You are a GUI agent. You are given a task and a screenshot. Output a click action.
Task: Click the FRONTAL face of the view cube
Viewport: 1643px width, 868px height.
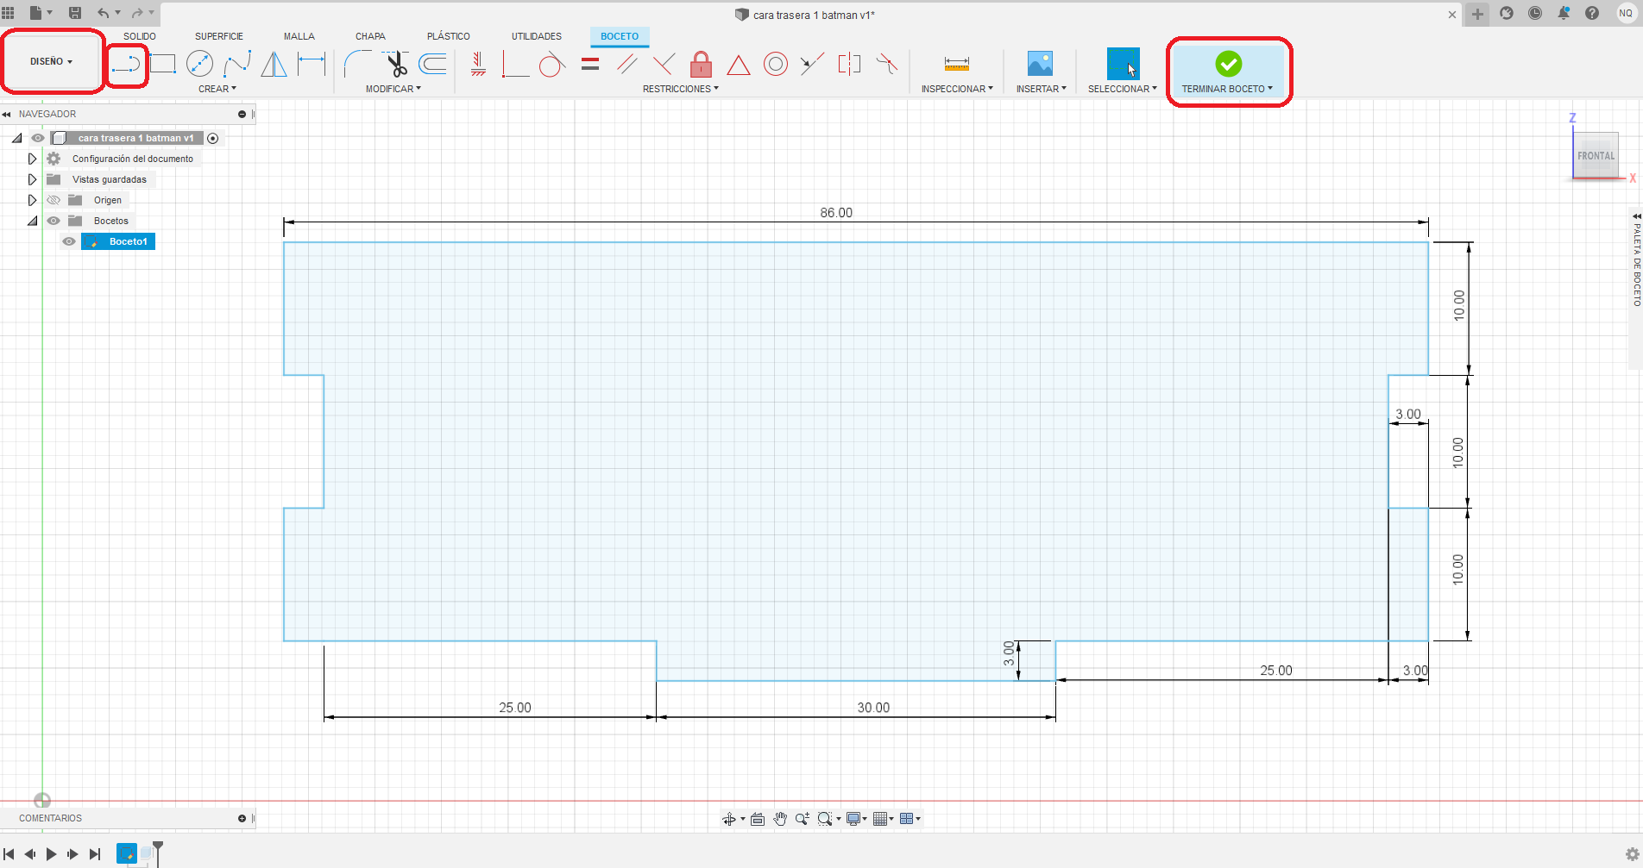(x=1596, y=156)
